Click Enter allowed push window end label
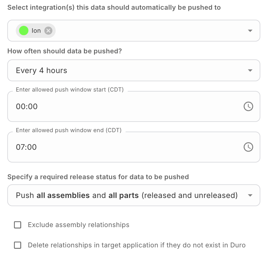Image resolution: width=267 pixels, height=268 pixels. coord(69,130)
